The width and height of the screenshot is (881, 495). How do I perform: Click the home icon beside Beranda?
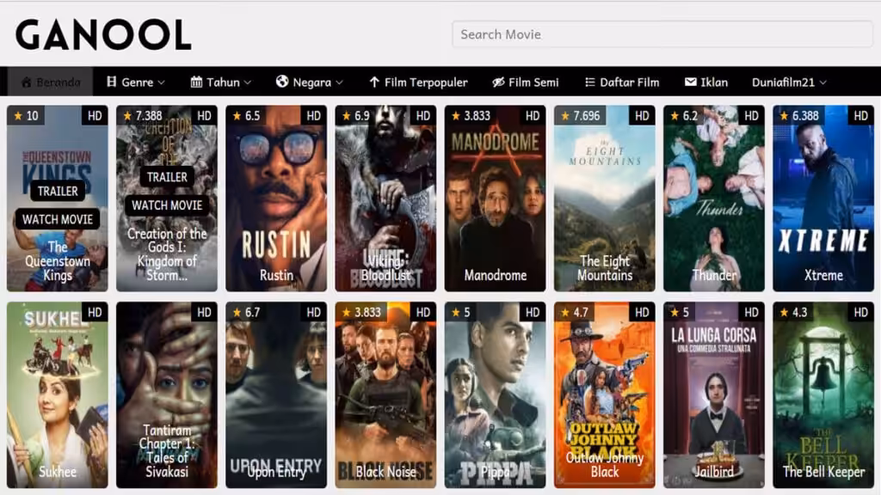point(24,82)
